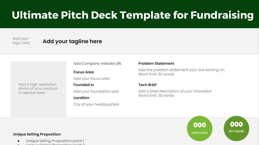Image resolution: width=259 pixels, height=145 pixels.
Task: Click the 'Add your focus area' placeholder
Action: point(91,79)
